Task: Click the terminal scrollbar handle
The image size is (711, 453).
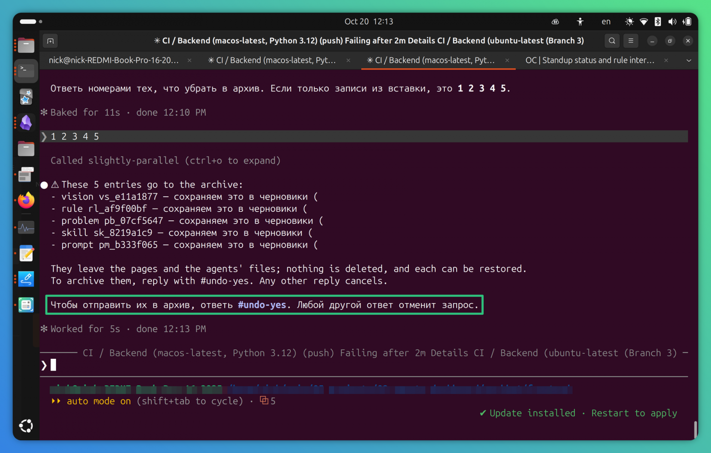Action: (695, 429)
